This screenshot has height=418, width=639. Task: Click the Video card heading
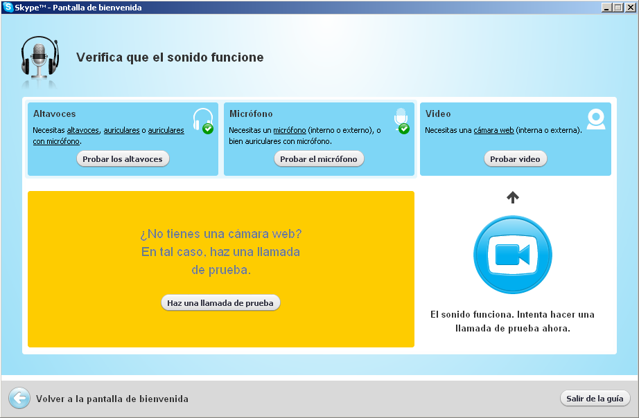pyautogui.click(x=438, y=114)
